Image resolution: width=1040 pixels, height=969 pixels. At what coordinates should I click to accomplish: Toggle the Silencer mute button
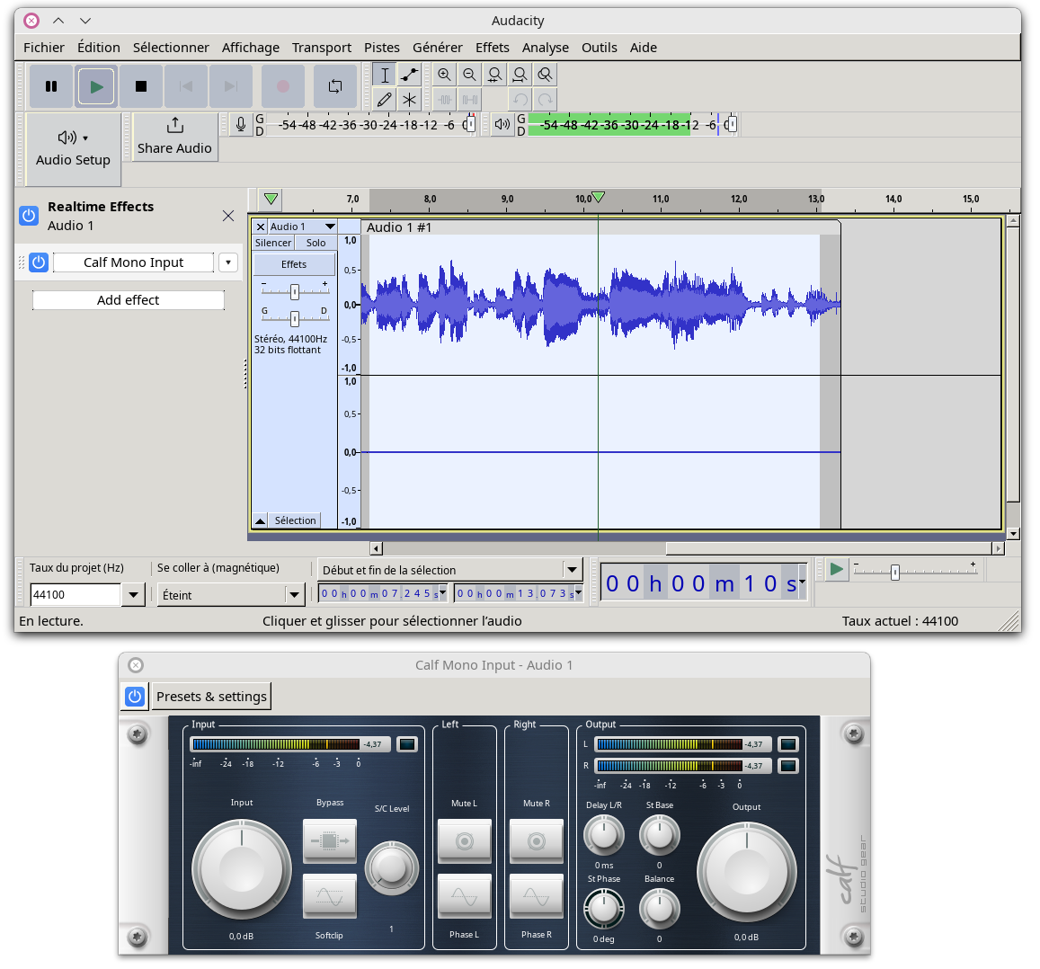click(273, 244)
